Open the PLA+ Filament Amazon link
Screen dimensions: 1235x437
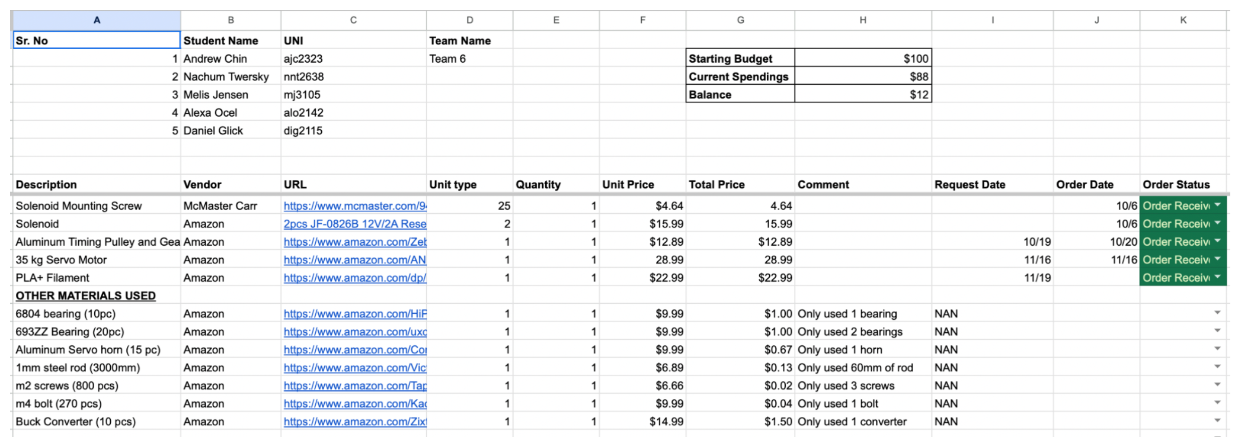click(x=354, y=278)
